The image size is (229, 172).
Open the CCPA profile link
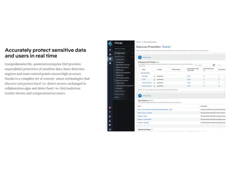(144, 79)
